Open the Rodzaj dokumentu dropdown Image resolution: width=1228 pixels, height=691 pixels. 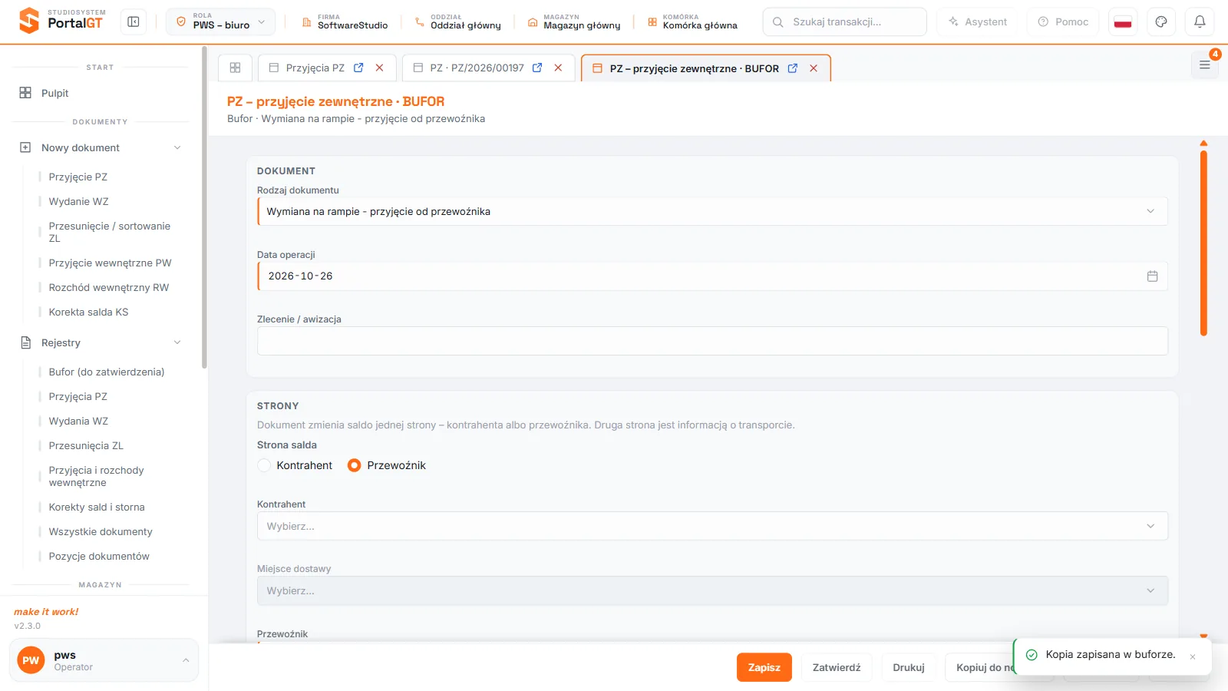click(x=712, y=211)
